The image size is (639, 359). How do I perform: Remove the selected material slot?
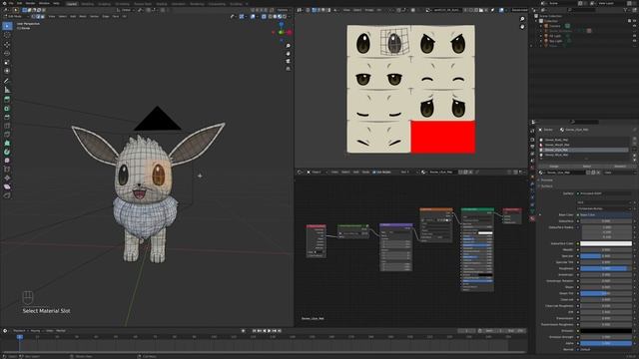click(635, 145)
